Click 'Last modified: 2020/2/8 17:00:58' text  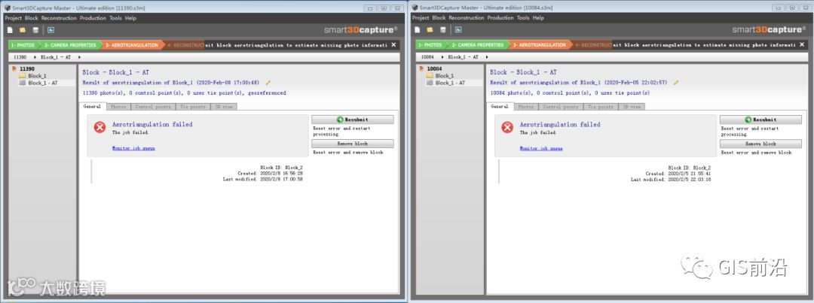(263, 179)
